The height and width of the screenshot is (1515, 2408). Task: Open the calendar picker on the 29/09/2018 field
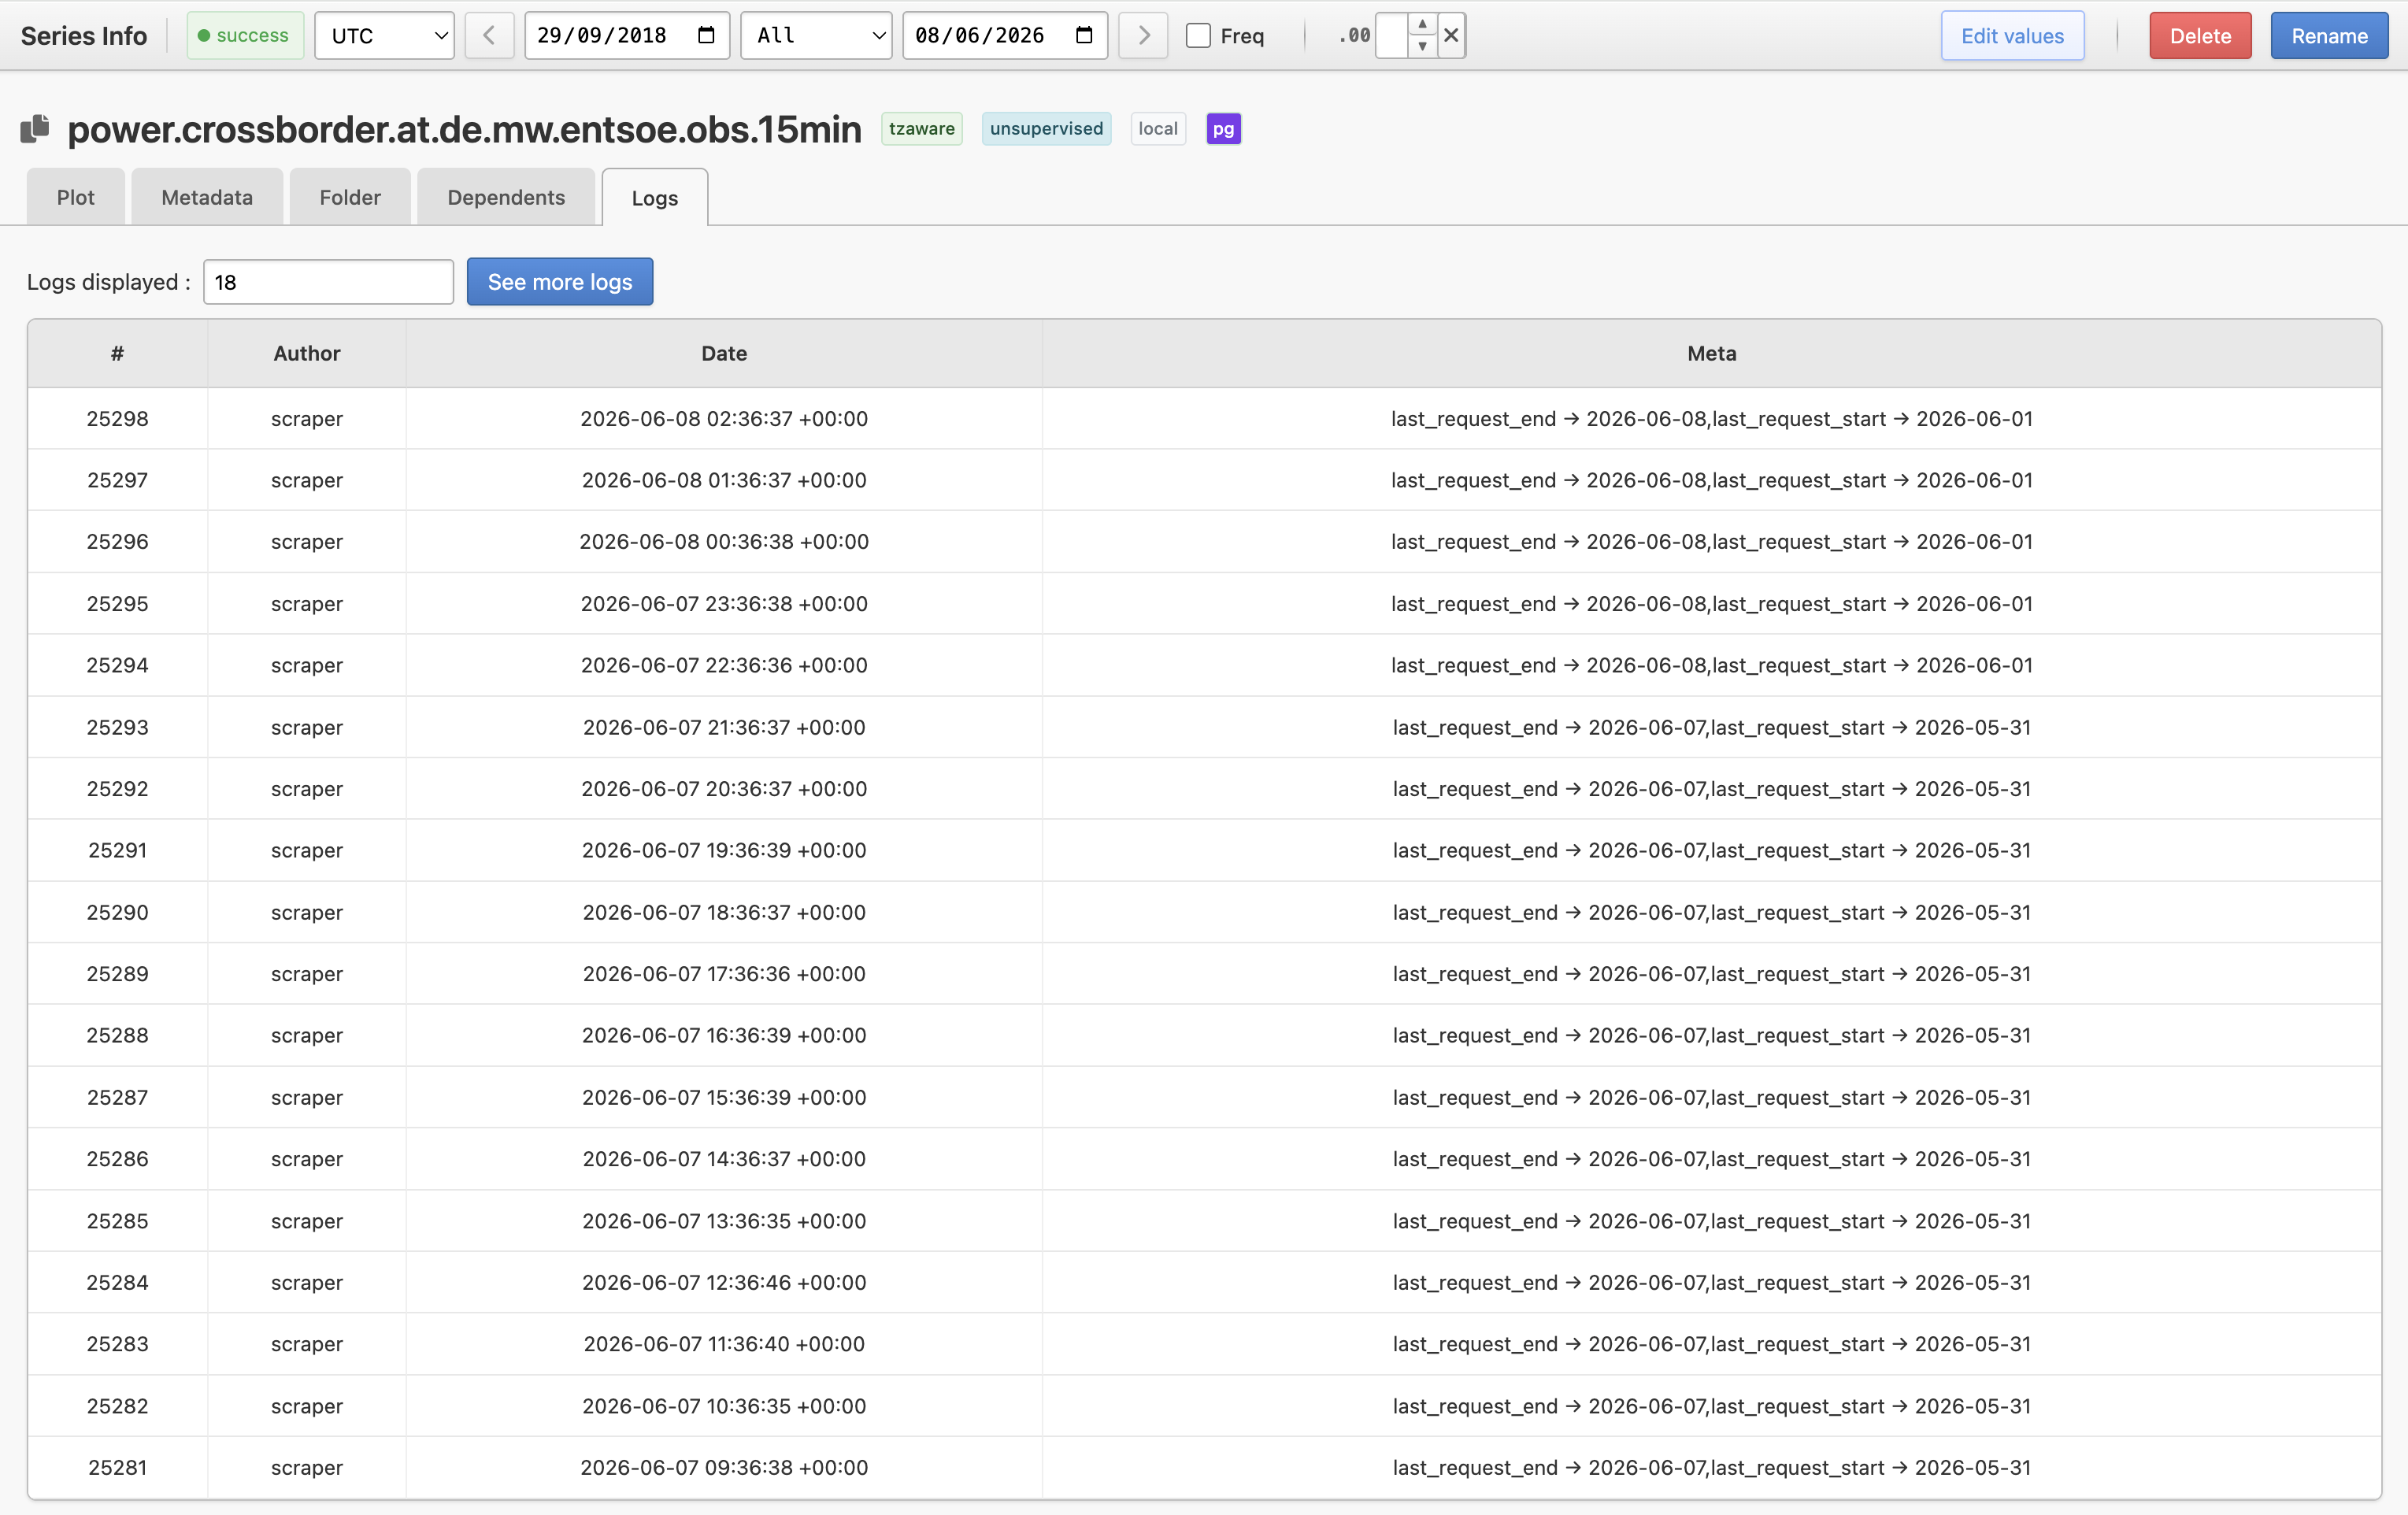706,36
